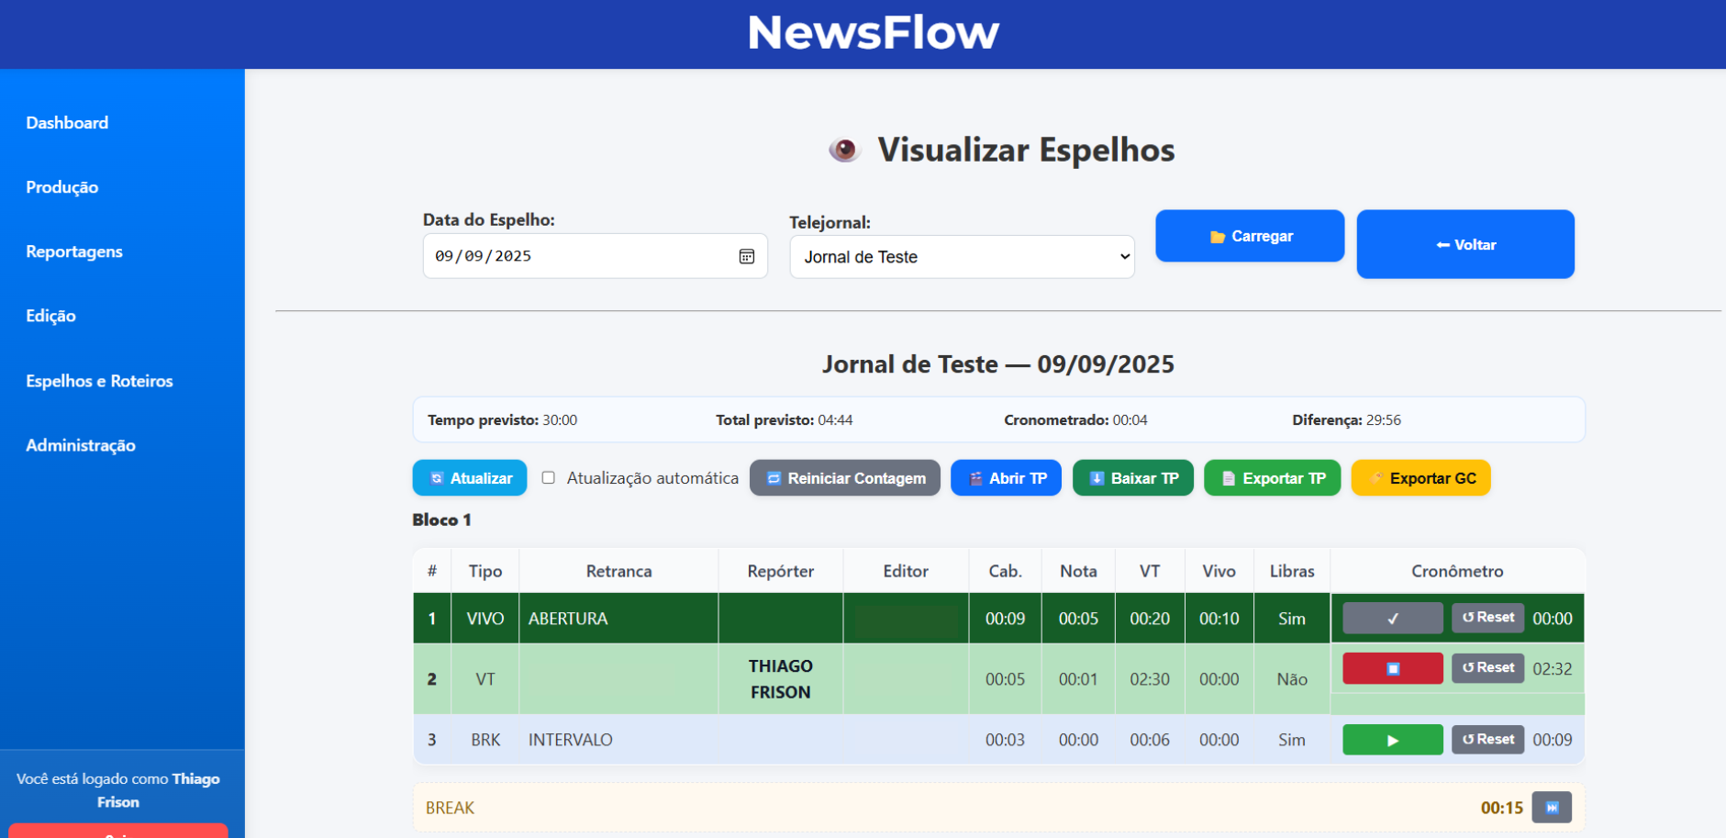Click Exportar GC yellow button
1726x838 pixels.
point(1420,478)
